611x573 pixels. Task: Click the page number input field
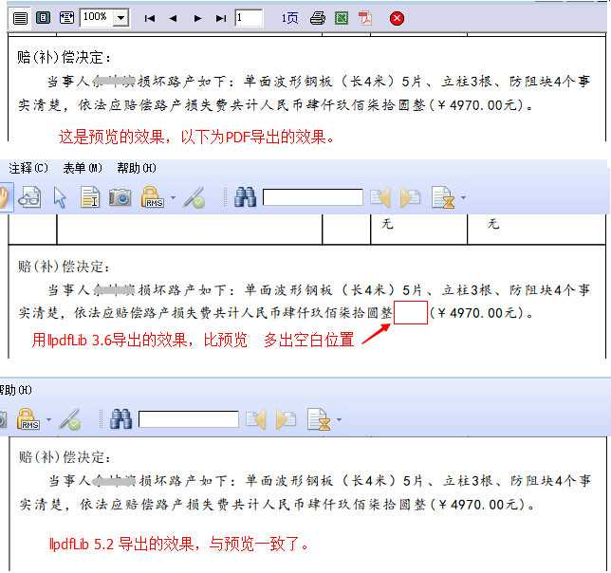click(249, 18)
